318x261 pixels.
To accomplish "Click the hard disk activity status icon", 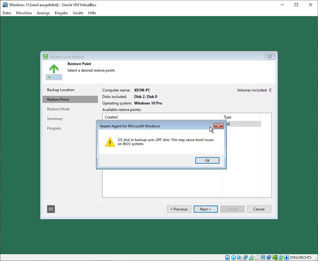I will tap(227, 258).
